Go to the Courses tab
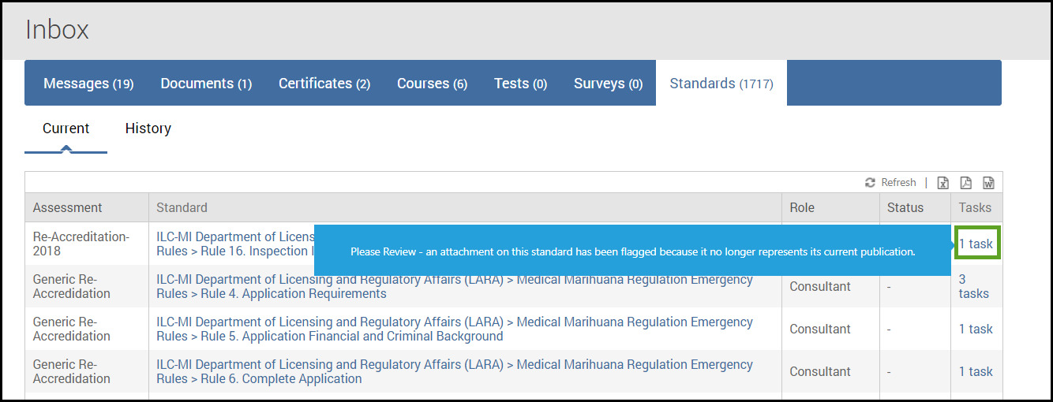Screen dimensions: 1053x402 432,84
